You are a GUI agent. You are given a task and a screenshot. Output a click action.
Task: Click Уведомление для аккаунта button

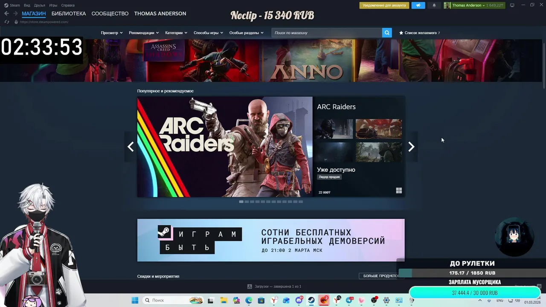(384, 6)
